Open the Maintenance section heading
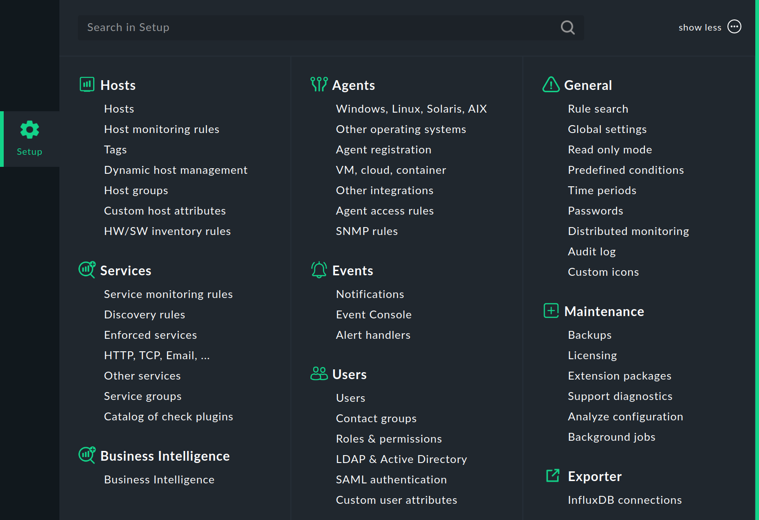759x520 pixels. pyautogui.click(x=604, y=311)
